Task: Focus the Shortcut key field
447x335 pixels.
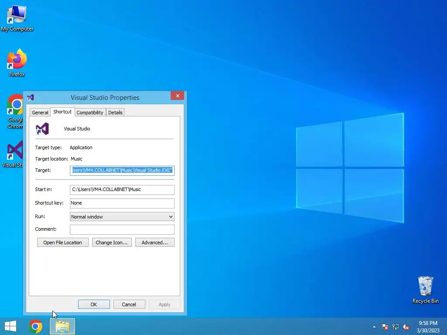Action: pos(122,203)
